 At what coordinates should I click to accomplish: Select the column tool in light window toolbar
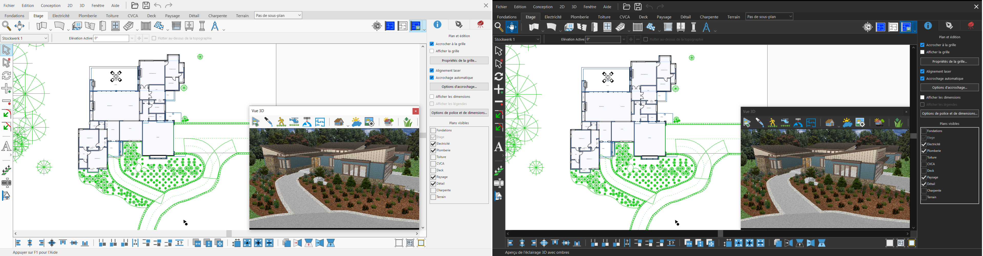[x=202, y=26]
